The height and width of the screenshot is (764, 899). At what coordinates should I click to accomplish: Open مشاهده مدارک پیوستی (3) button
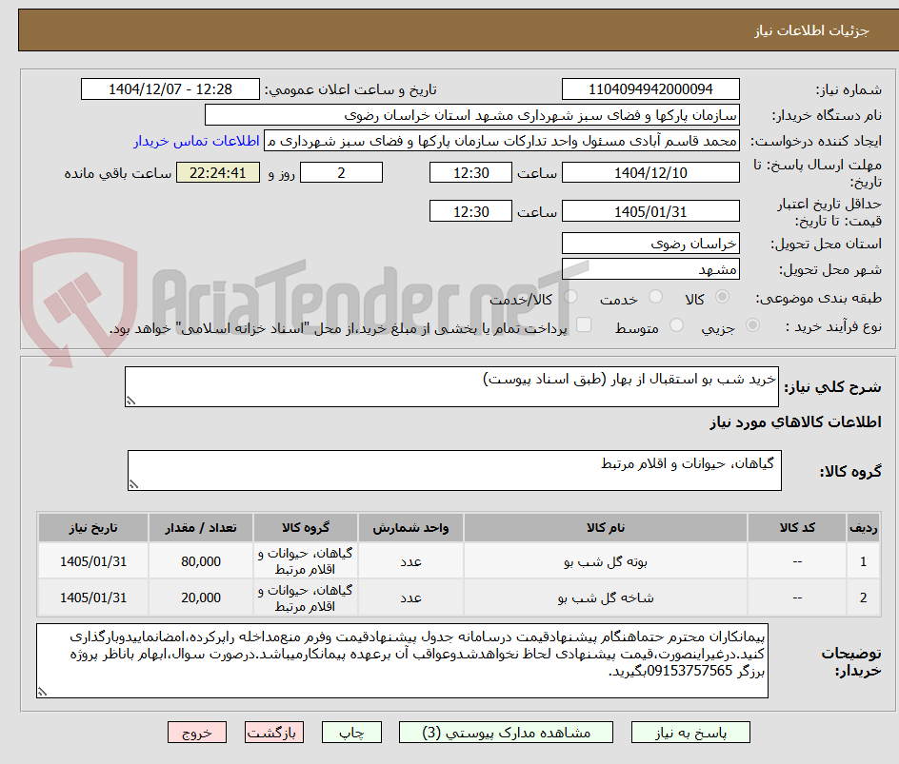(x=506, y=733)
